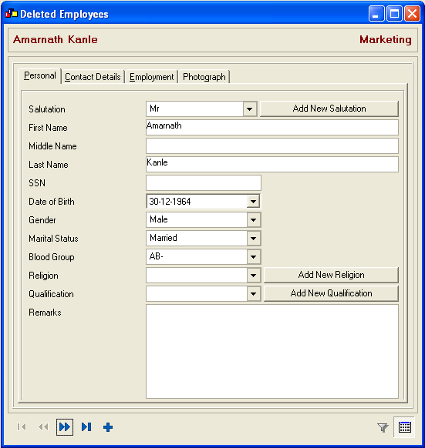The width and height of the screenshot is (425, 448).
Task: Expand the Blood Group dropdown
Action: click(x=253, y=257)
